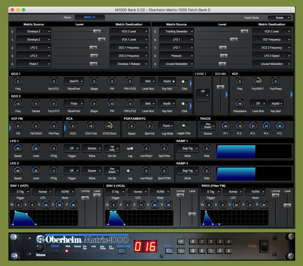Open the DCO 1 Saw/Tri waveform dropdown
The height and width of the screenshot is (266, 303).
point(74,81)
